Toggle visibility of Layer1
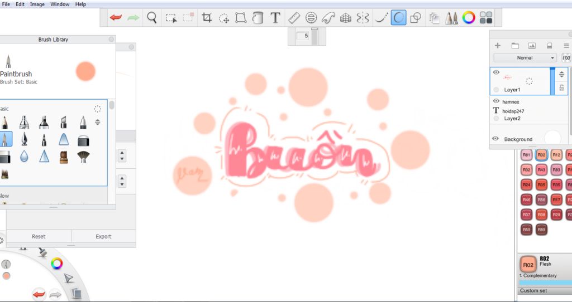Screen dimensions: 572x302 [x=496, y=72]
